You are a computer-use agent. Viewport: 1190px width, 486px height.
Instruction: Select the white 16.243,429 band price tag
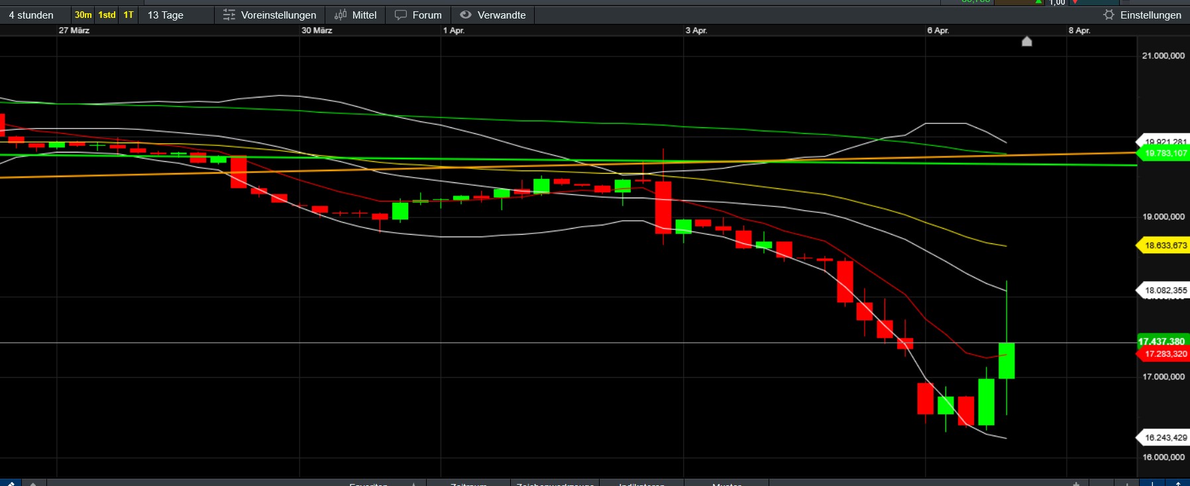coord(1163,438)
